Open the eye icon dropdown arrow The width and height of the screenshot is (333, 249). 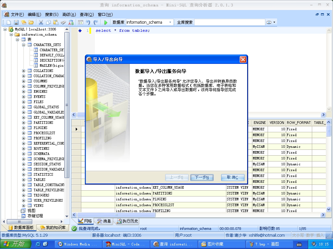(x=274, y=22)
